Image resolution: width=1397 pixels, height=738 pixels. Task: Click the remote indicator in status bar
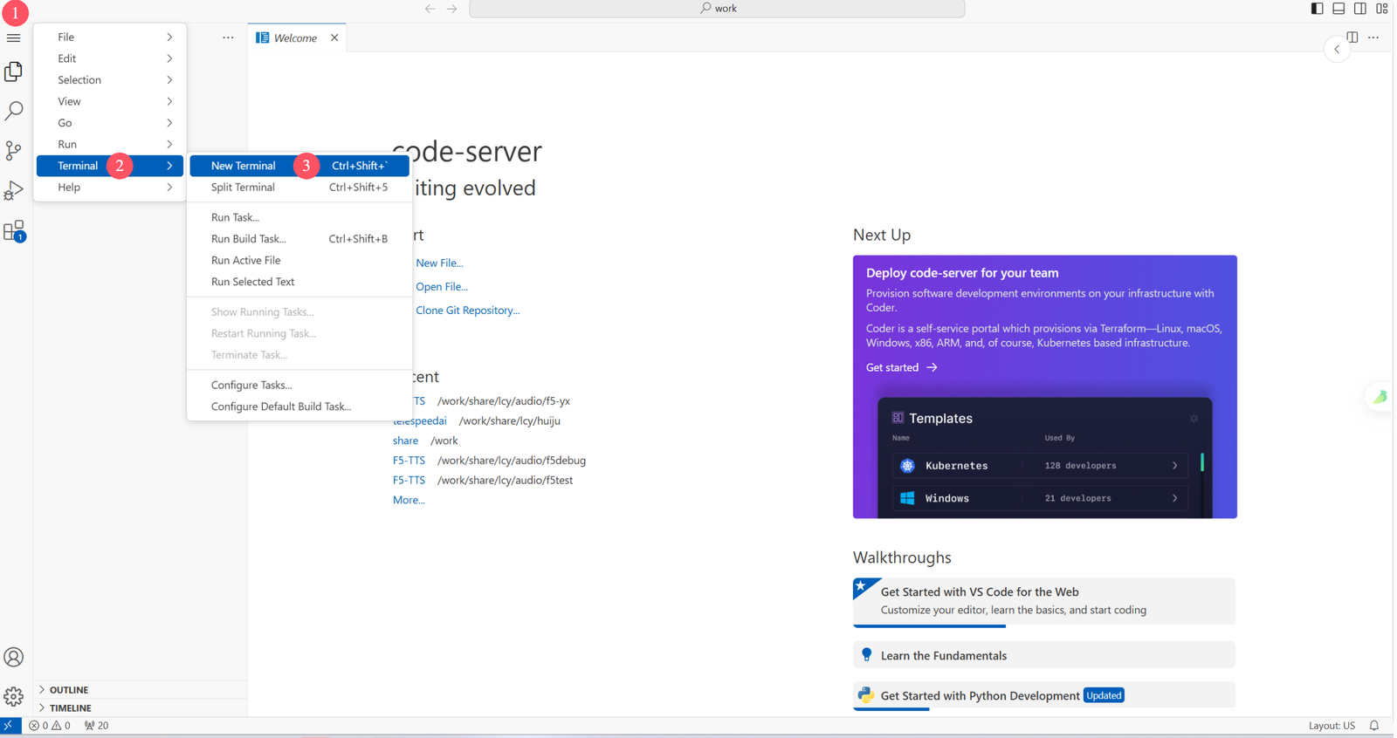(10, 726)
